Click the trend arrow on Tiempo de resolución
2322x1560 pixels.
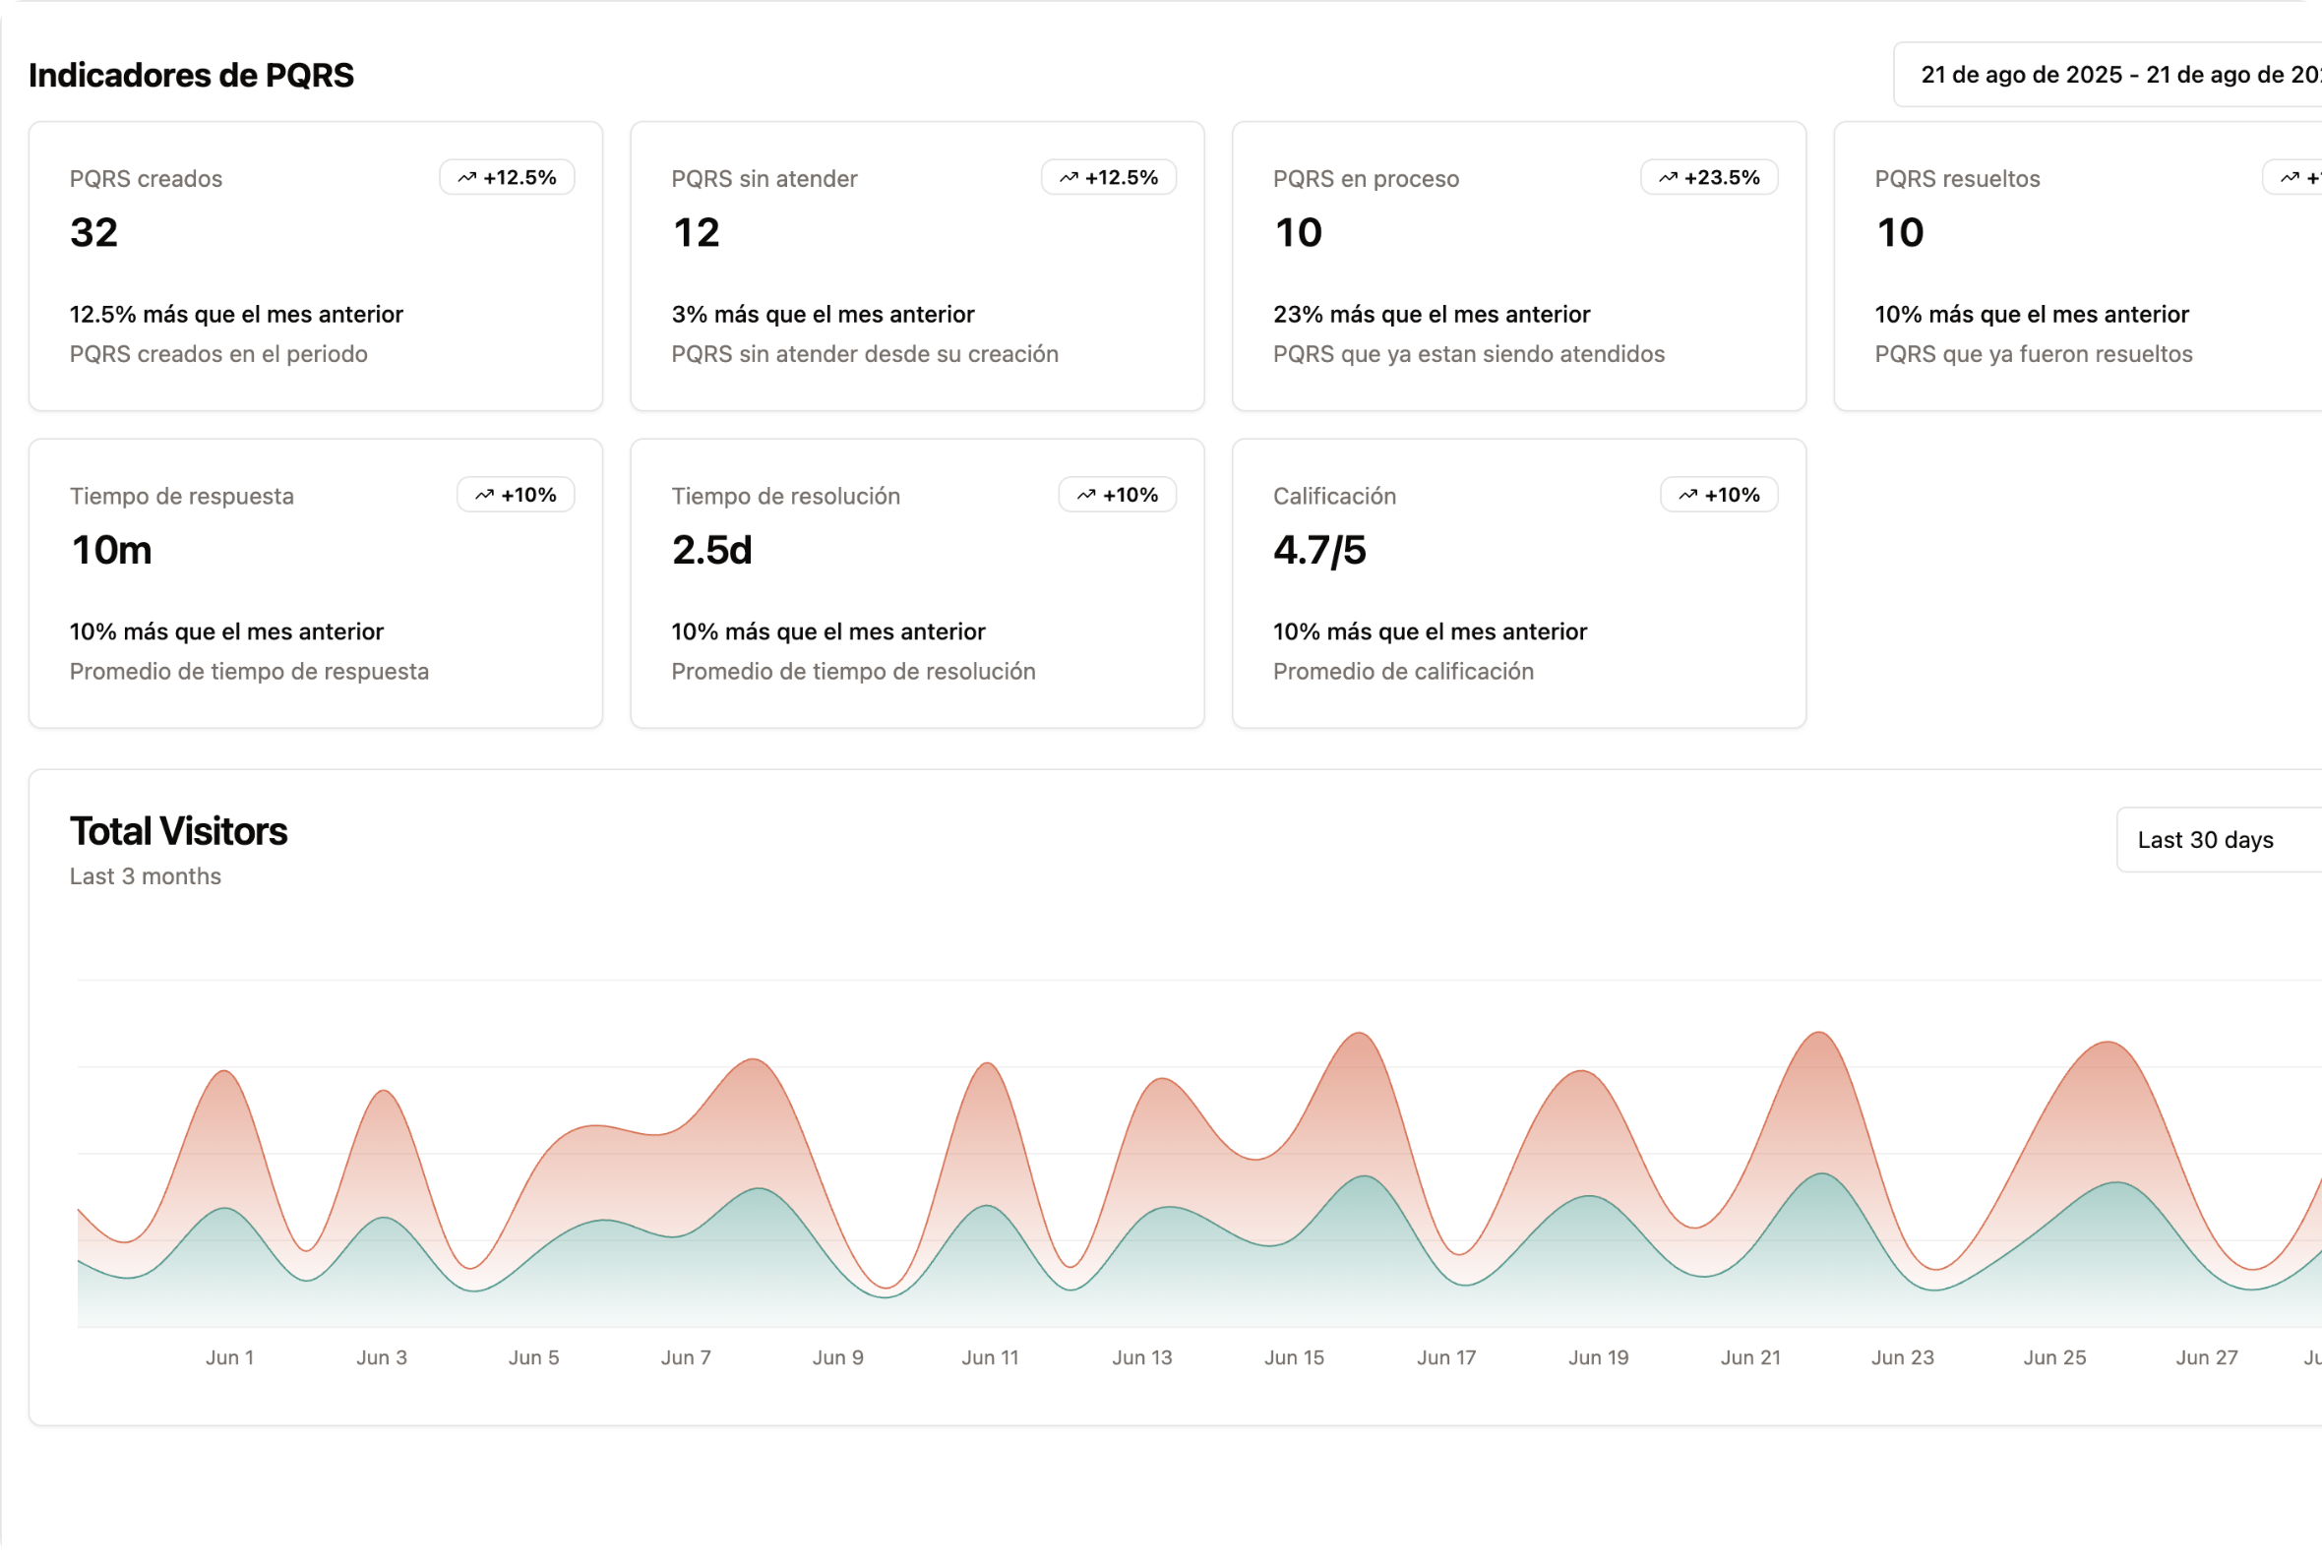[x=1087, y=495]
